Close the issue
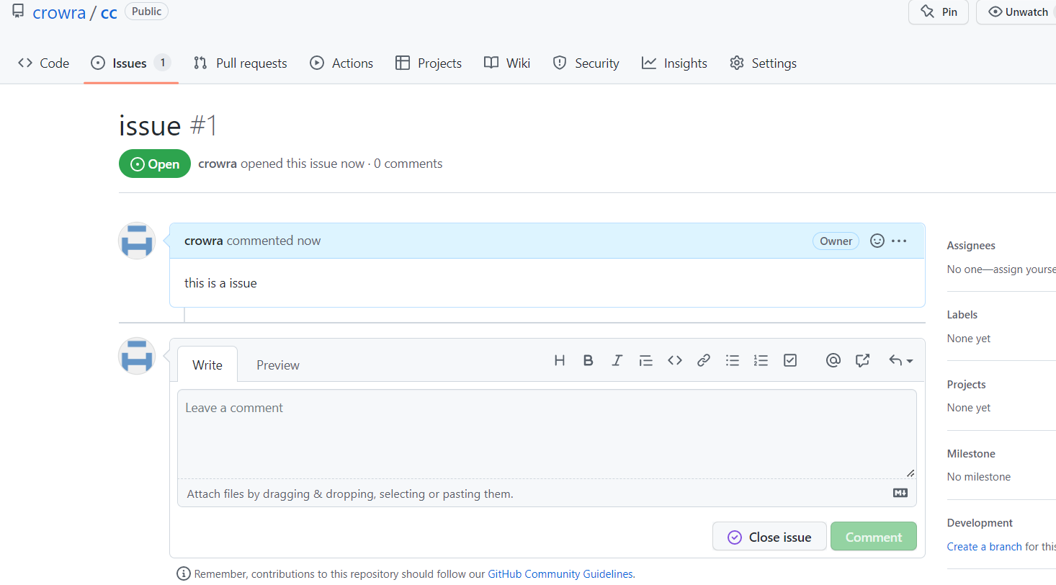The image size is (1056, 585). (769, 537)
